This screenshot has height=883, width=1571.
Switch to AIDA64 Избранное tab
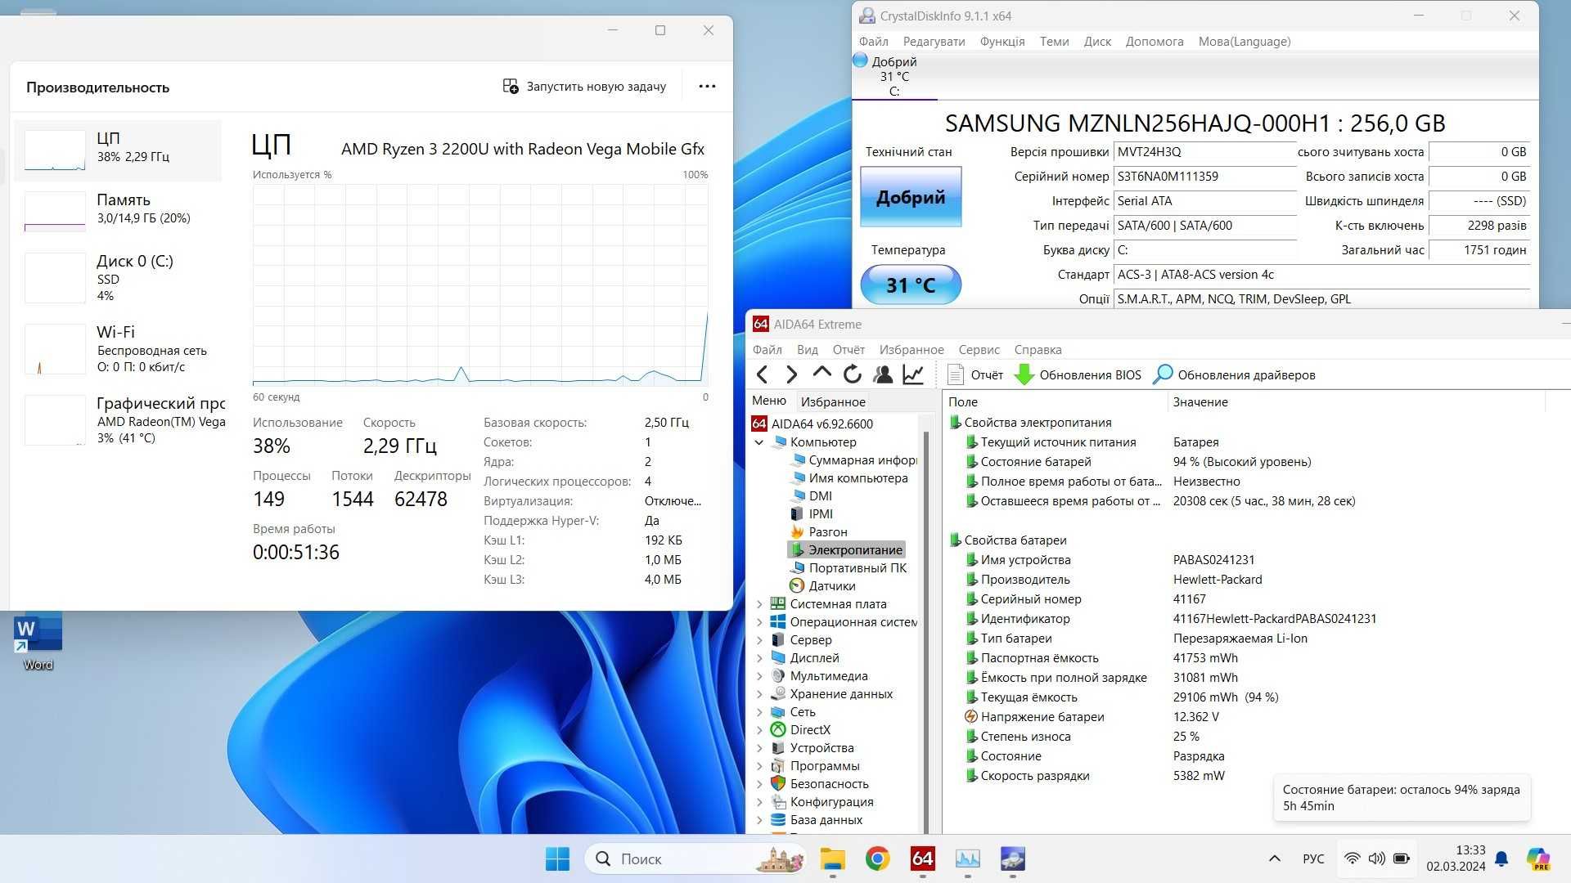833,401
